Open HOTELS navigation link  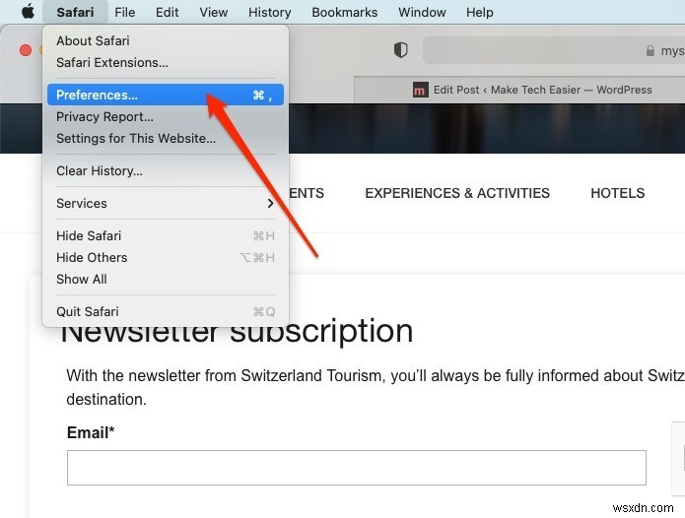coord(617,193)
